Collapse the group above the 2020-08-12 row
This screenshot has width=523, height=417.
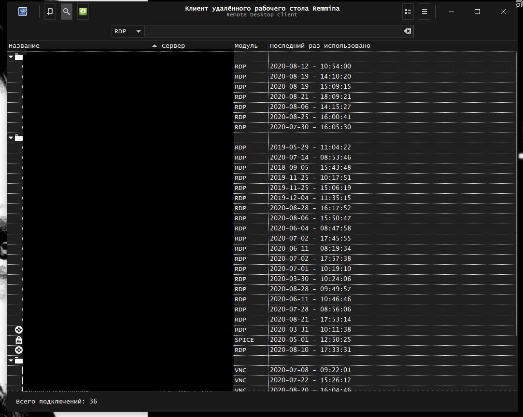tap(11, 57)
